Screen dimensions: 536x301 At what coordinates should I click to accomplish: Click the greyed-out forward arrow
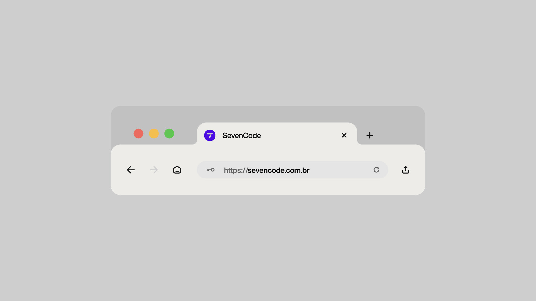[x=154, y=170]
